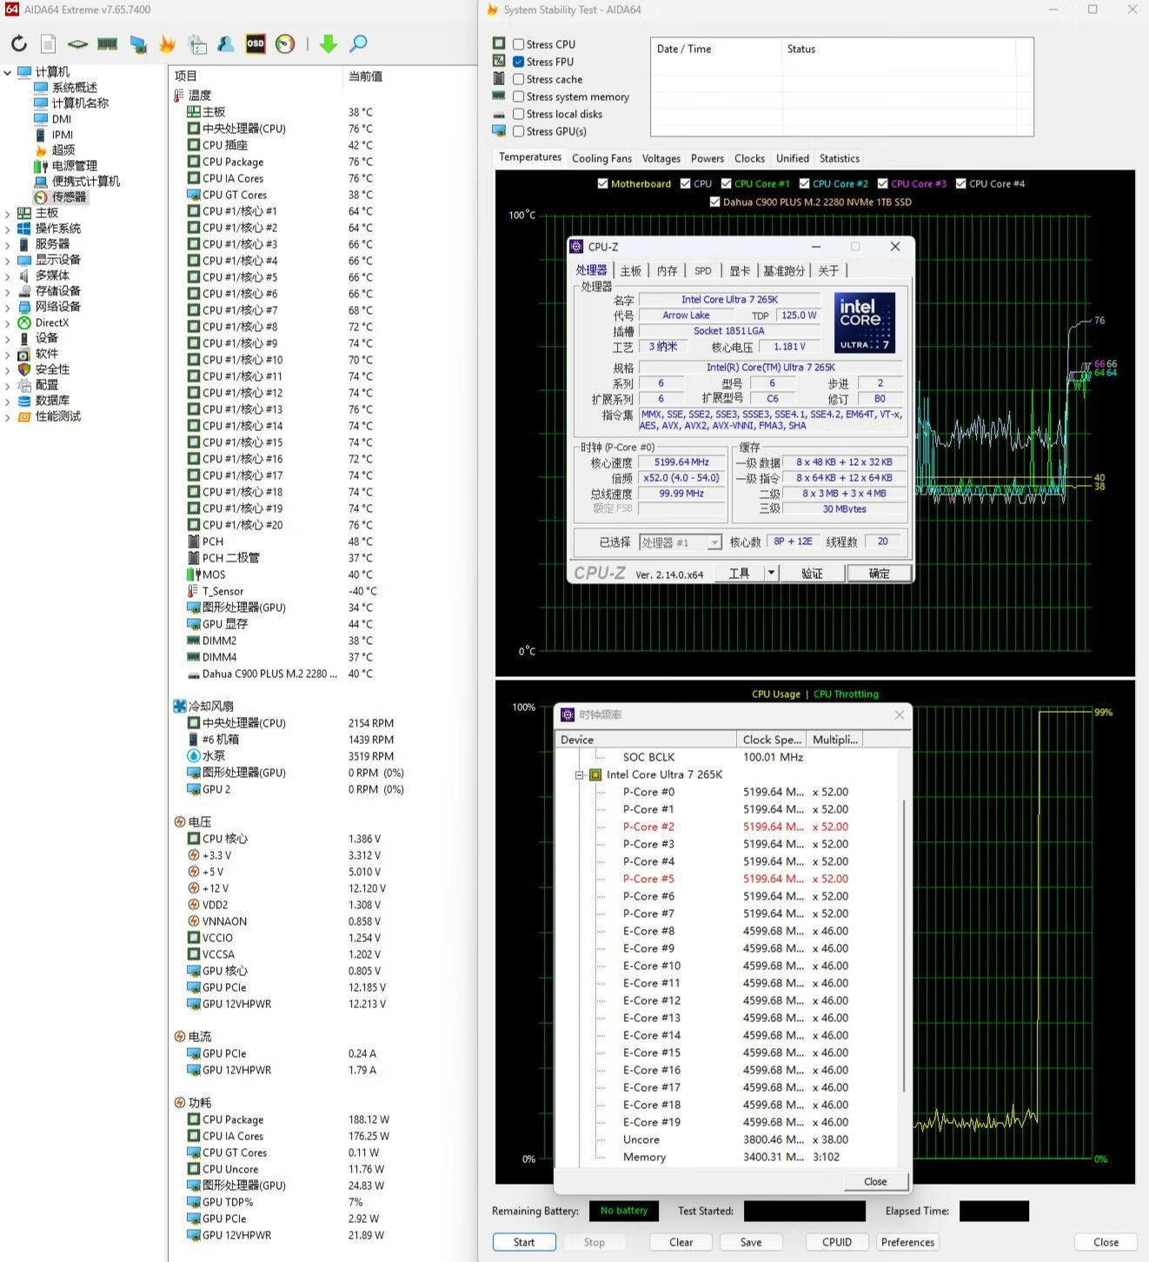
Task: Click 验证 validate button in CPU-Z
Action: pos(812,573)
